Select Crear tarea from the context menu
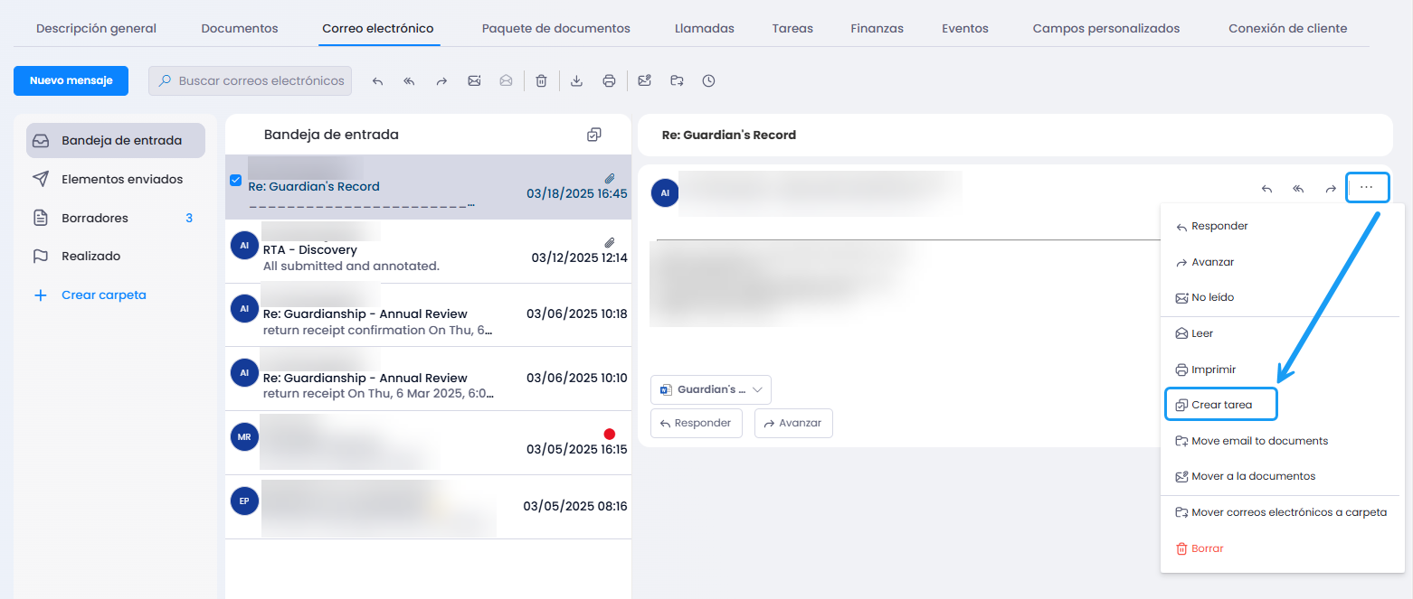 pos(1221,405)
